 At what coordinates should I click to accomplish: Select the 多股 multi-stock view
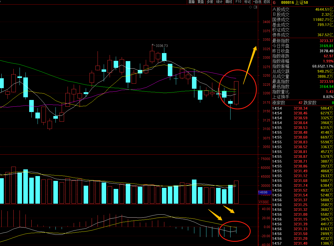[210, 2]
